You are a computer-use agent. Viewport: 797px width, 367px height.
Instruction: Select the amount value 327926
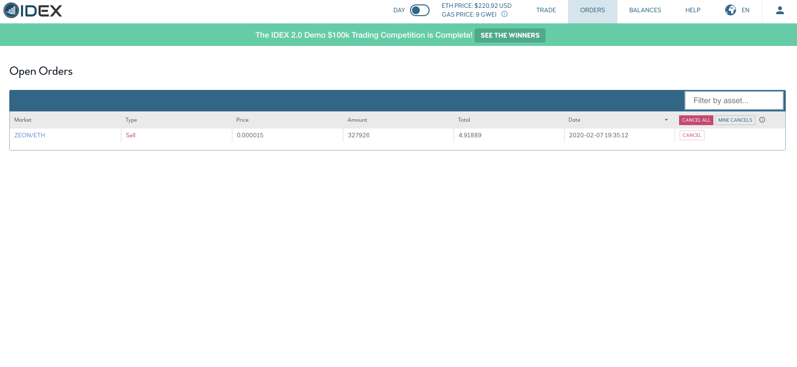359,135
